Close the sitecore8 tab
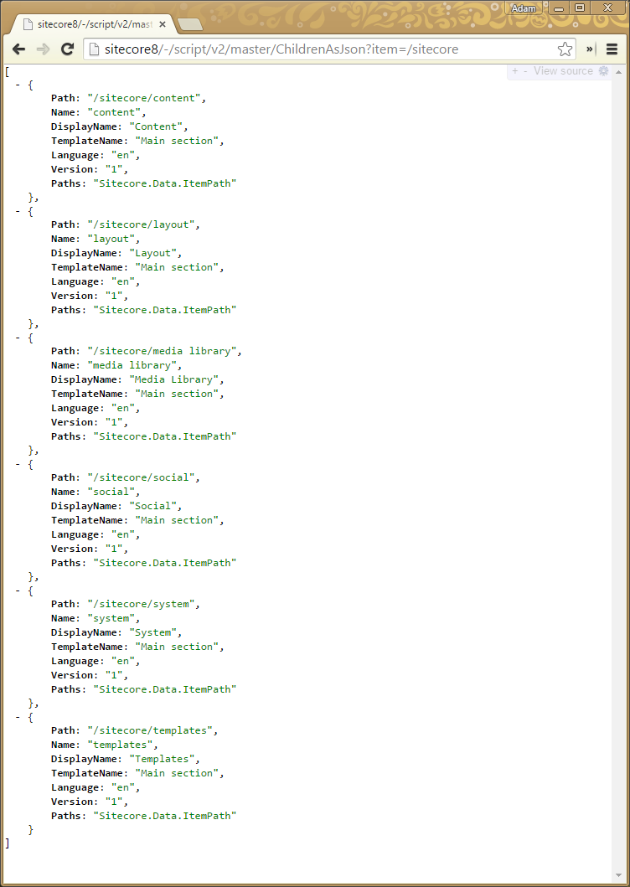Image resolution: width=630 pixels, height=887 pixels. point(164,23)
